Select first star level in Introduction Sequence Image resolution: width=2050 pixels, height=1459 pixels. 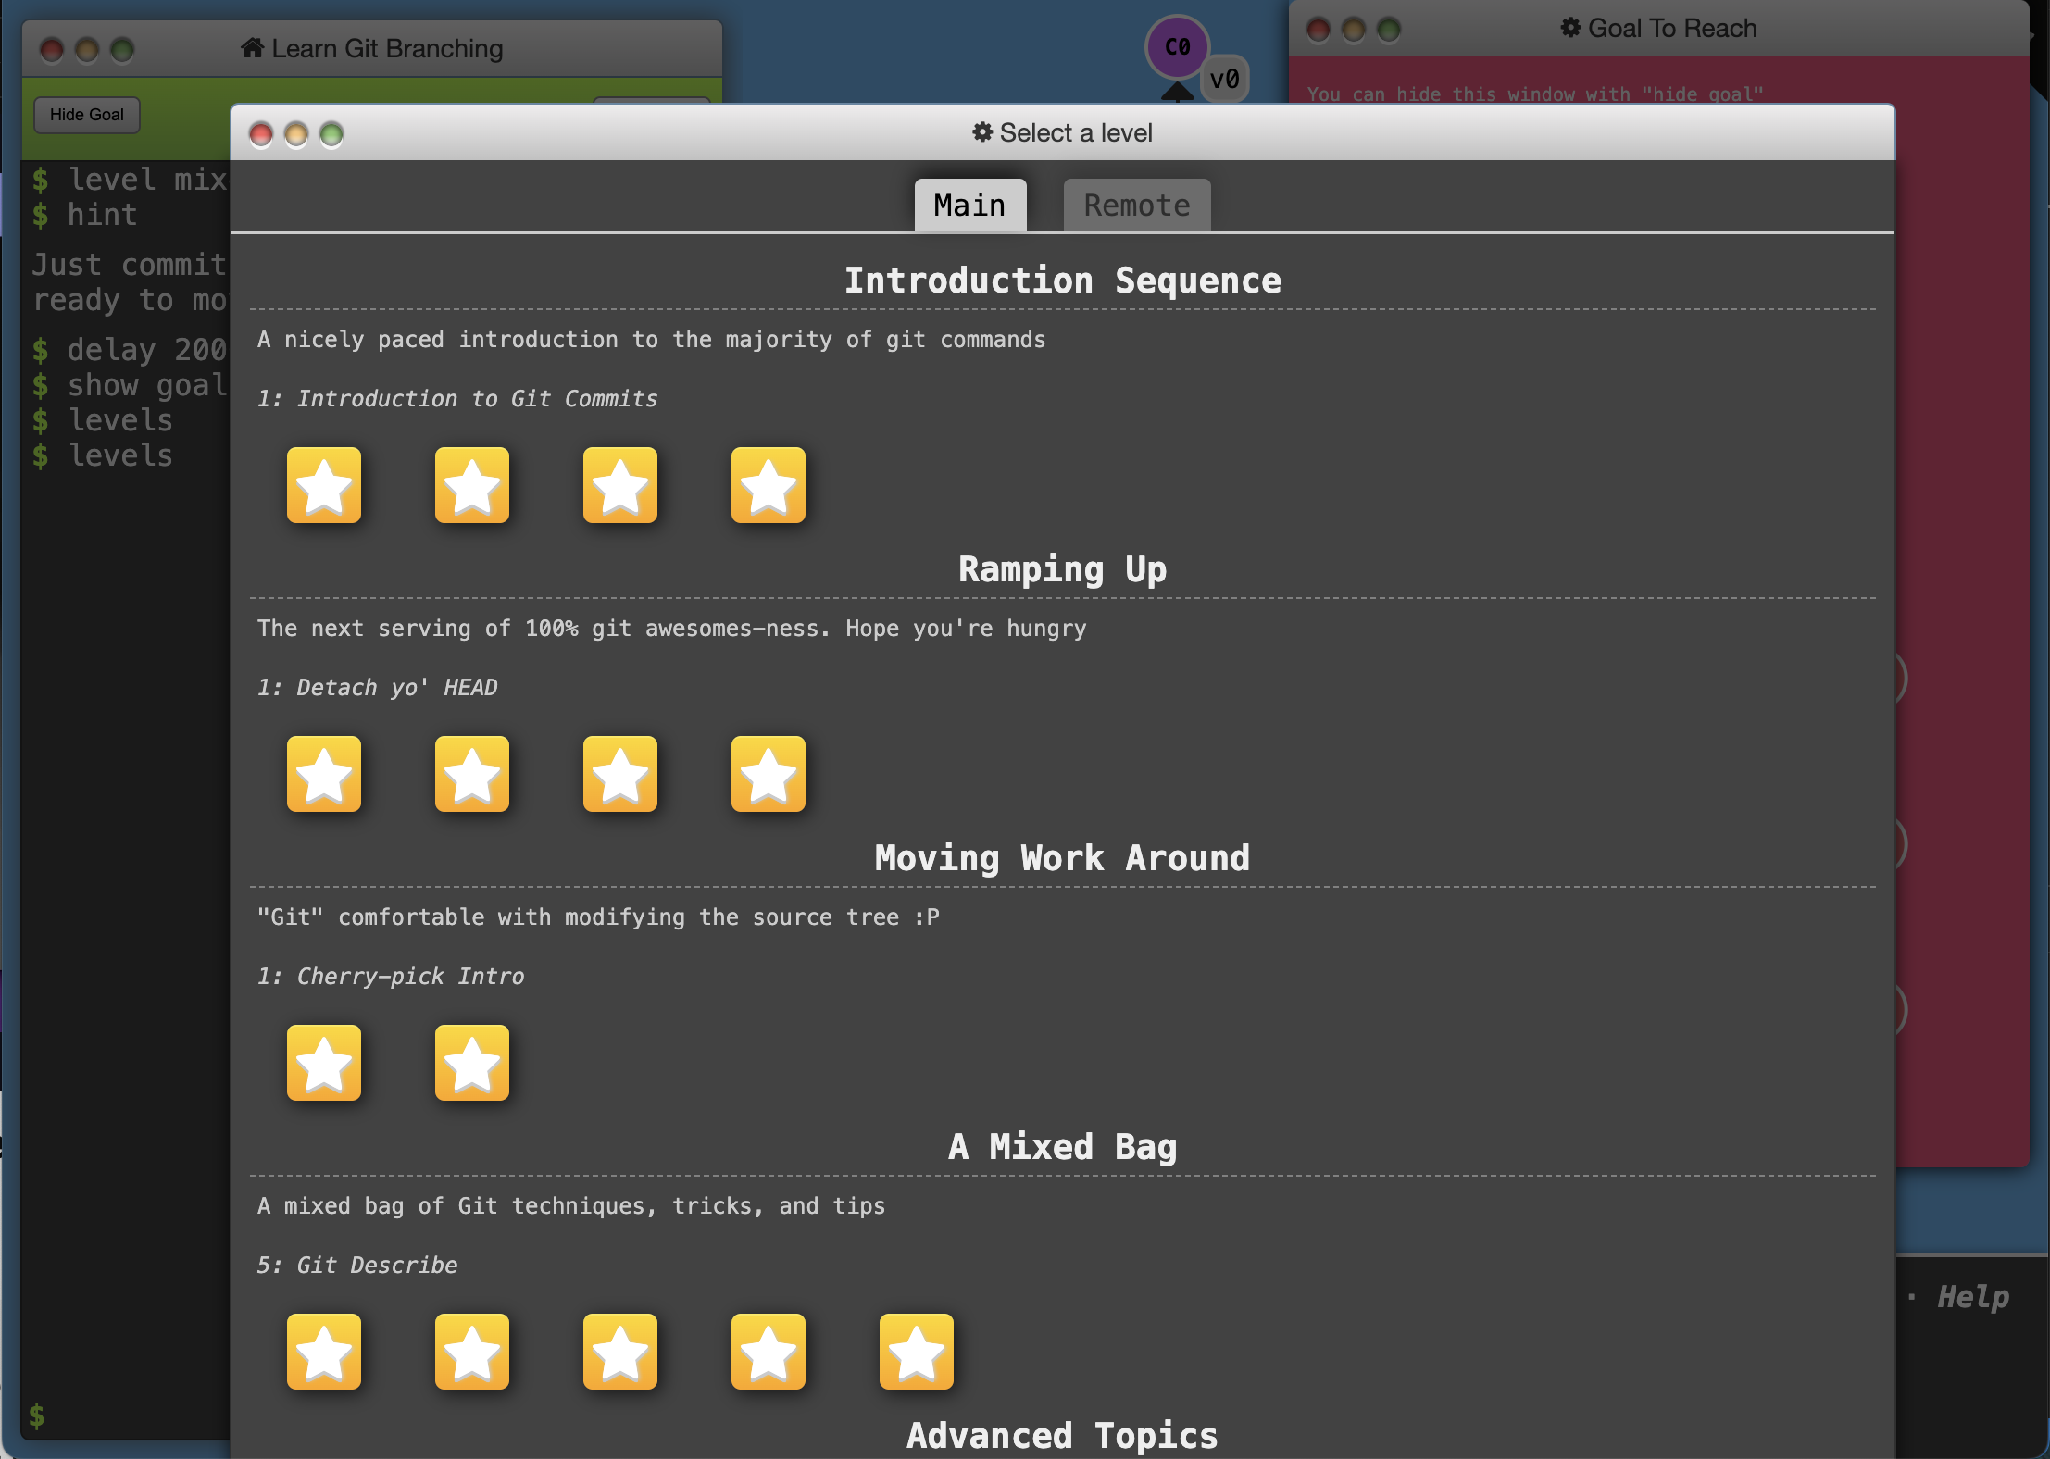324,485
